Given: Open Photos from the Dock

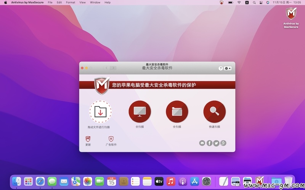Looking at the screenshot, I should [88, 182].
